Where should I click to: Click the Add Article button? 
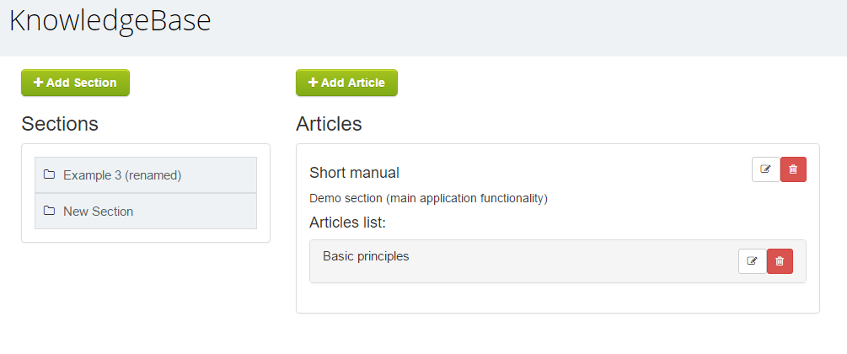pyautogui.click(x=346, y=83)
